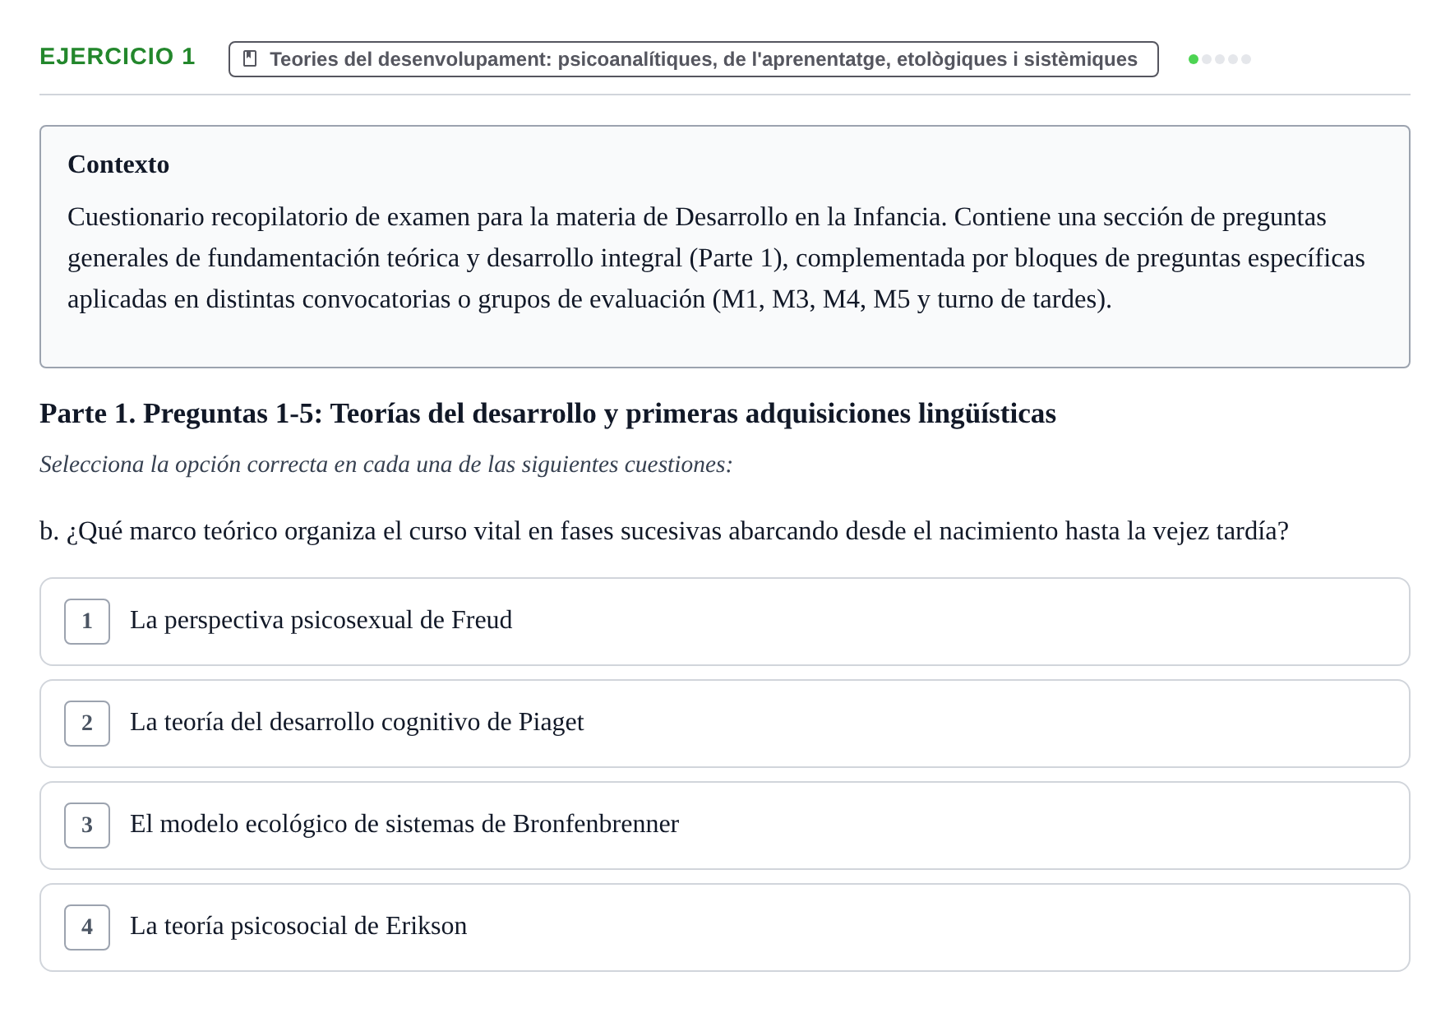Open the Teories del desenvolupament topic tag

pyautogui.click(x=693, y=59)
